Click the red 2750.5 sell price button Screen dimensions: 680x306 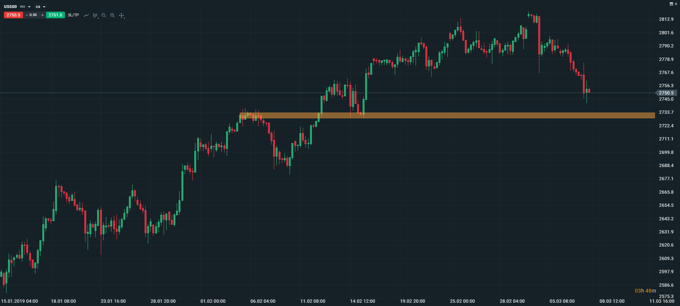click(14, 15)
